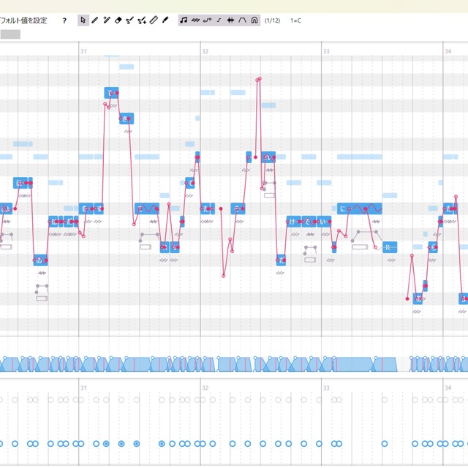This screenshot has height=468, width=468.
Task: Click the gray scrollbar thumb under toolbar
Action: [10, 34]
